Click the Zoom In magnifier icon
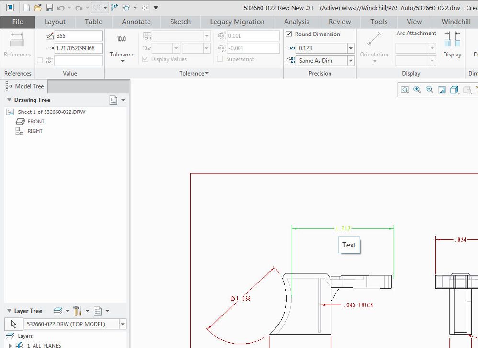Viewport: 478px width, 348px height. click(417, 90)
